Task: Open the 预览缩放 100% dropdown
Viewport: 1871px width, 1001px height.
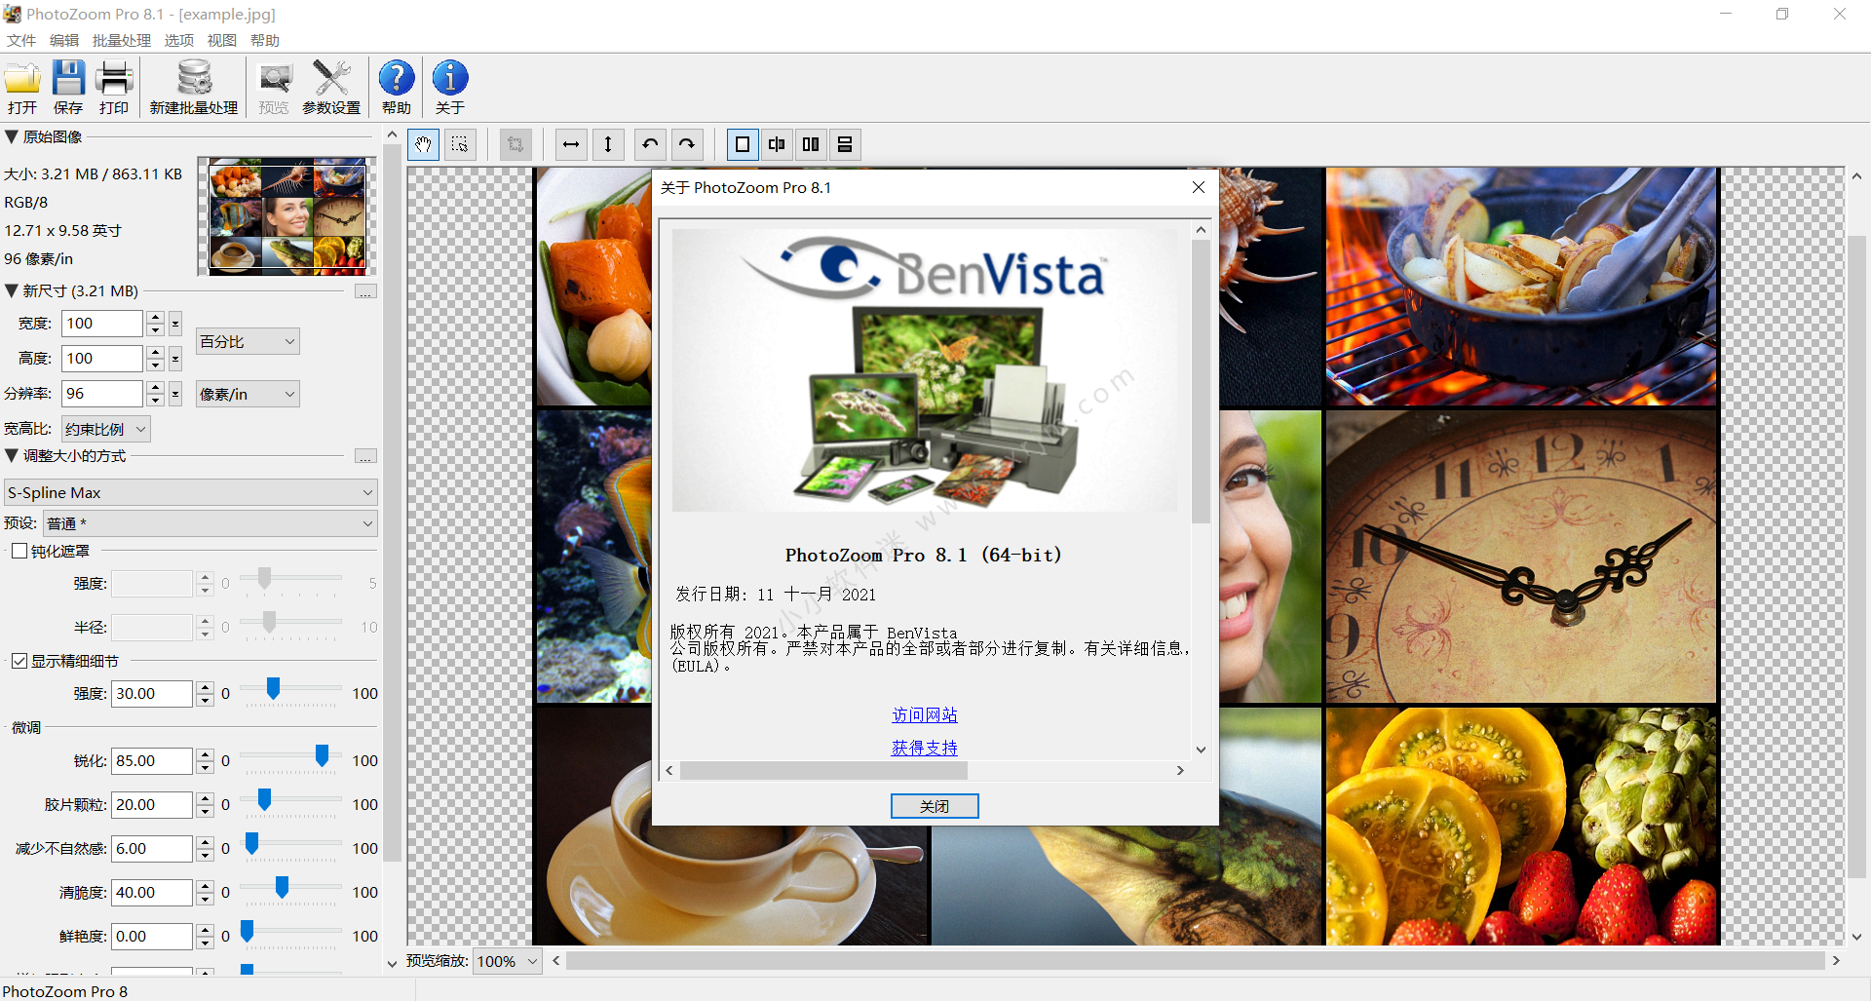Action: pos(508,961)
